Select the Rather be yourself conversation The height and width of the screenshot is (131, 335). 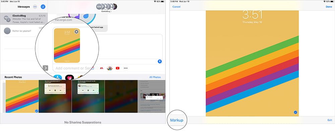pos(24,31)
